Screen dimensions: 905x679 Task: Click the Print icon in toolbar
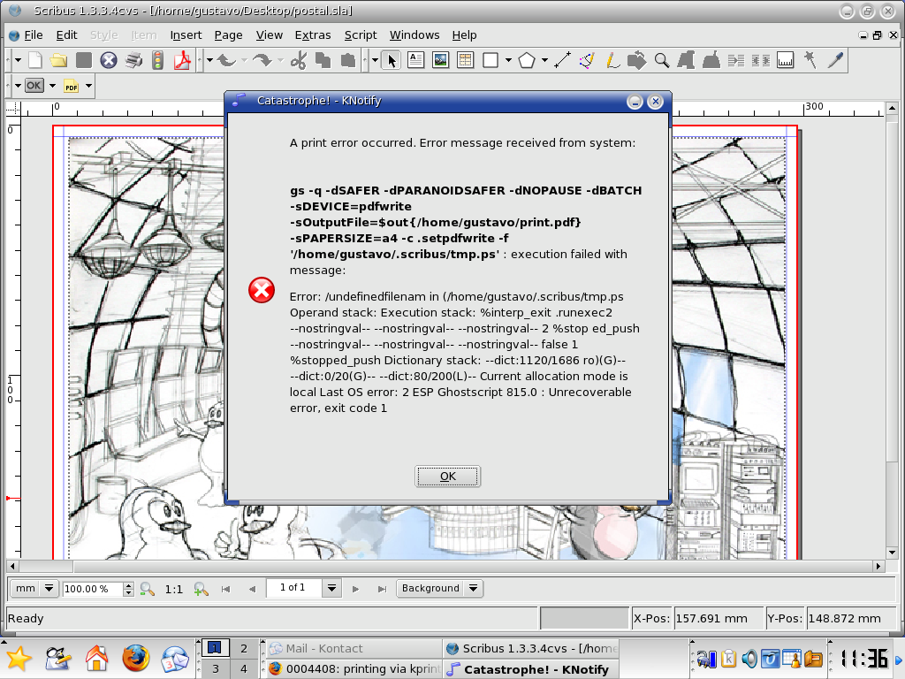(133, 61)
